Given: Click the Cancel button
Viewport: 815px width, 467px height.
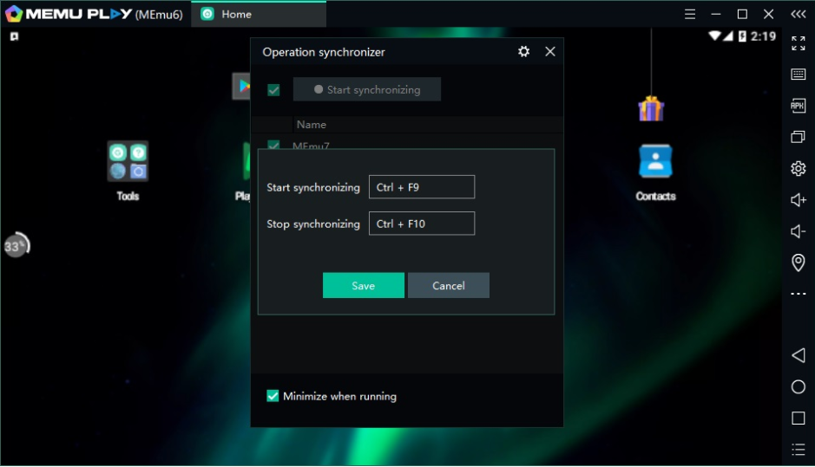Looking at the screenshot, I should point(449,286).
